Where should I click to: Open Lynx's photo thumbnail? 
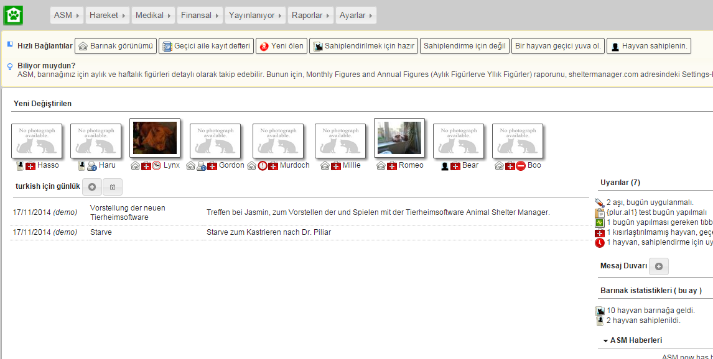pyautogui.click(x=155, y=138)
